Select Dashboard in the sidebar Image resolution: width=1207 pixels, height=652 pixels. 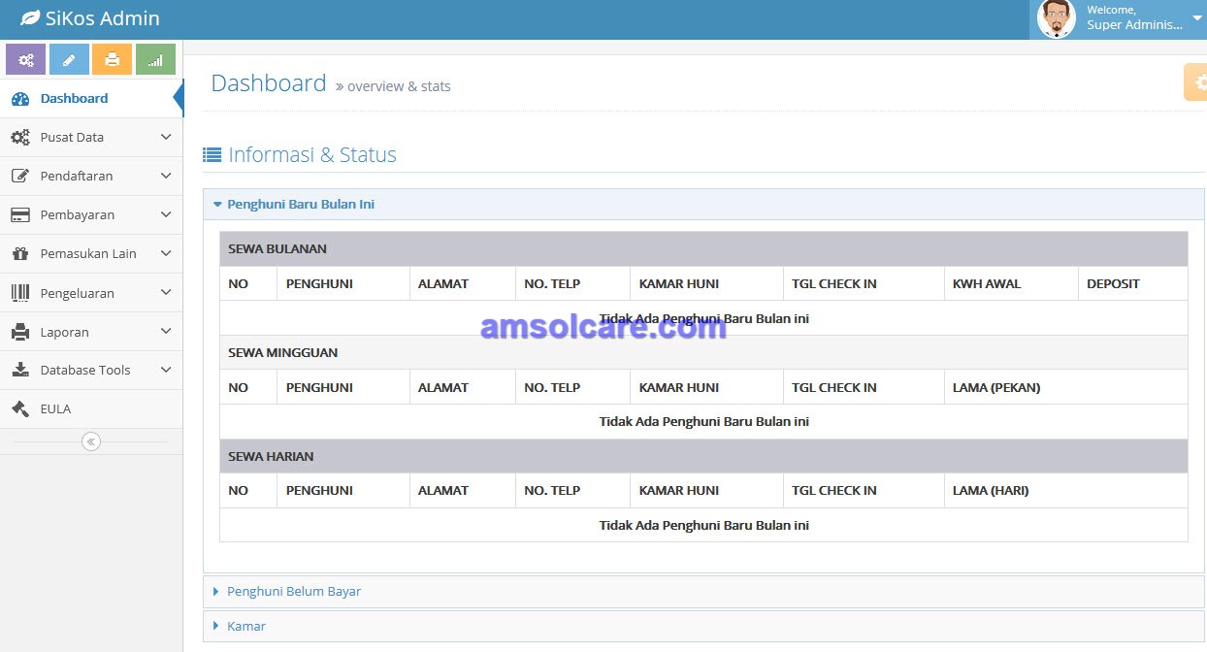[x=91, y=99]
